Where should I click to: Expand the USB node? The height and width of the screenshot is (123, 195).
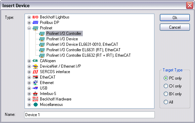coord(29,88)
